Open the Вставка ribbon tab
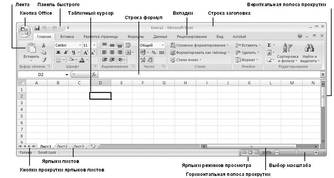The width and height of the screenshot is (334, 178). point(67,37)
